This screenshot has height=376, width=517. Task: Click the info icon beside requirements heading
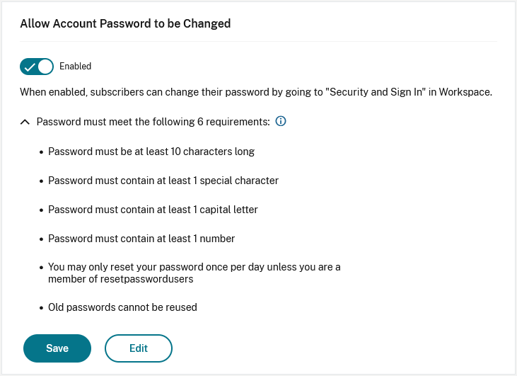pyautogui.click(x=280, y=122)
